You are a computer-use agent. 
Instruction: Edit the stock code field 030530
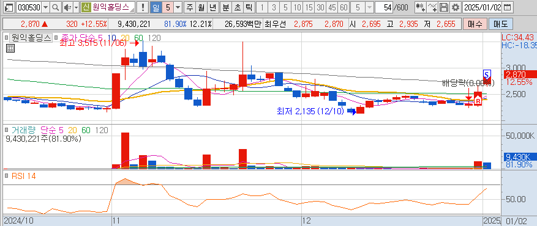point(29,7)
